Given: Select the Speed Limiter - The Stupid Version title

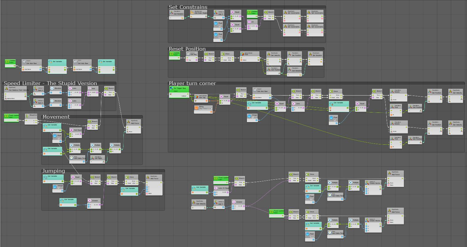Looking at the screenshot, I should click(50, 83).
